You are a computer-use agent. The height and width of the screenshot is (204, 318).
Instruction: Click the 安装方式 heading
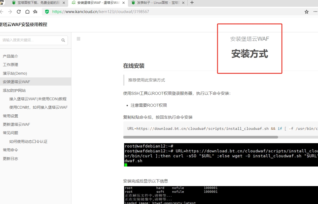250,54
